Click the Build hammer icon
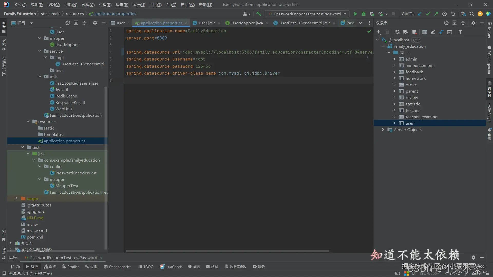This screenshot has height=277, width=493. coord(259,14)
